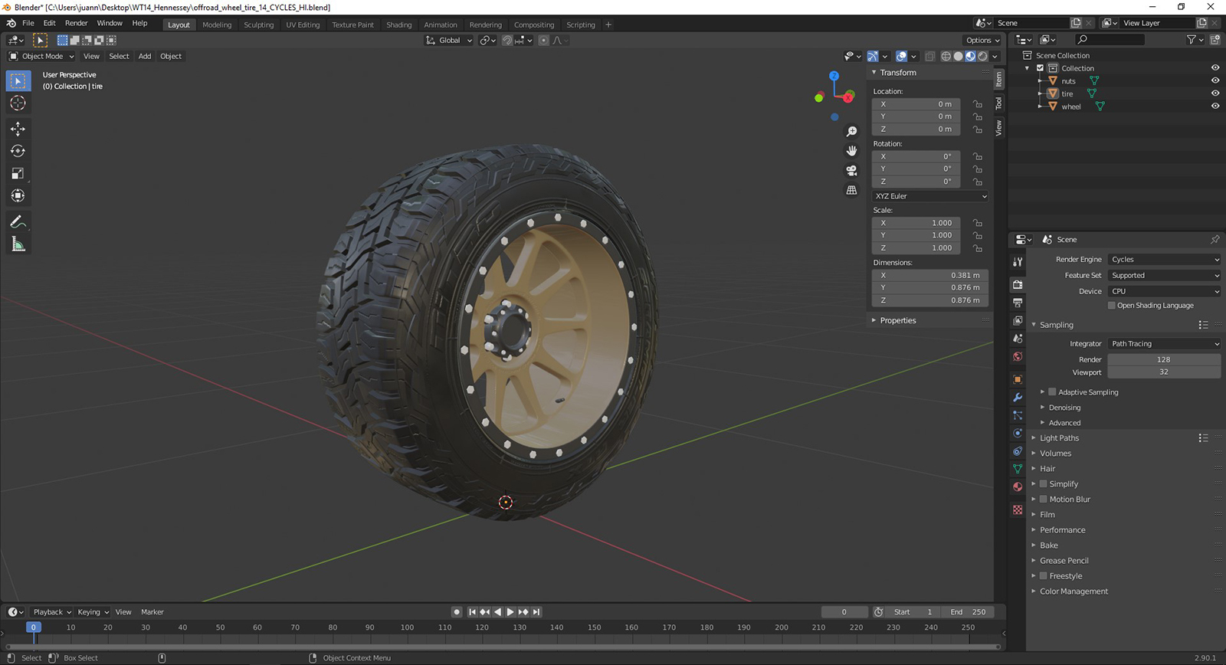Open the viewport Add menu
1226x665 pixels.
(145, 56)
